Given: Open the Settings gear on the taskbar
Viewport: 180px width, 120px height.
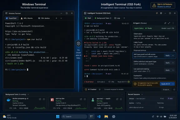Looking at the screenshot, I should coord(114,117).
